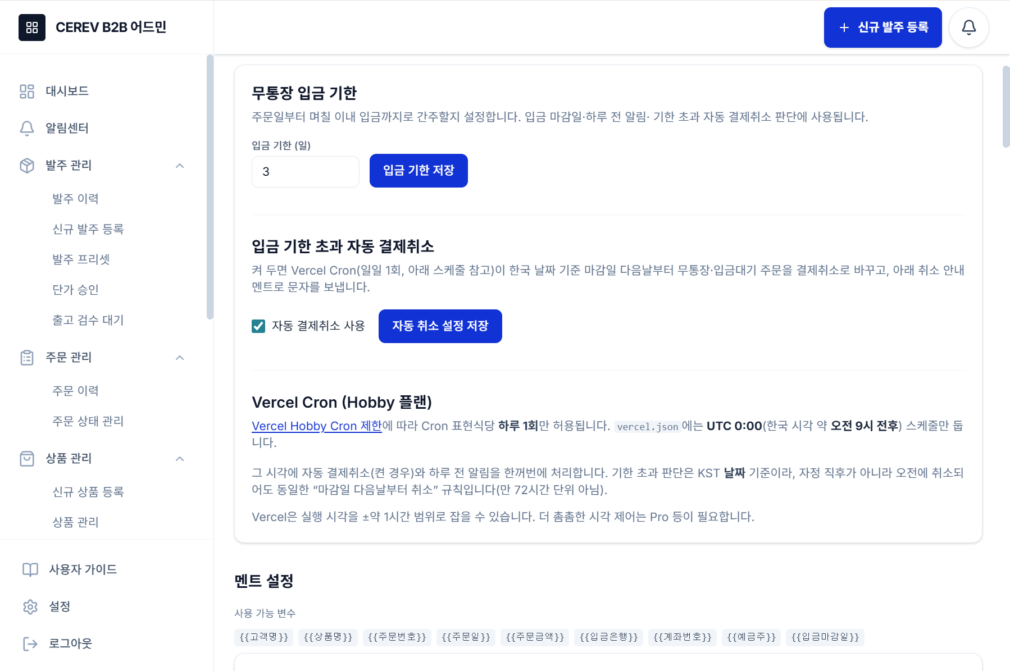Select the 주문 관리 clipboard icon
Image resolution: width=1010 pixels, height=671 pixels.
point(27,357)
